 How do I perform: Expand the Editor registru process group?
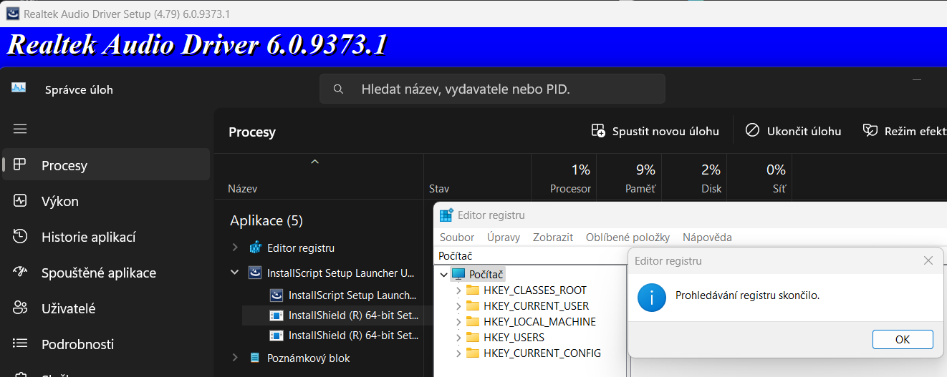(x=234, y=248)
